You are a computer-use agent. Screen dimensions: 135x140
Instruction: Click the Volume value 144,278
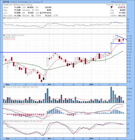click(122, 16)
